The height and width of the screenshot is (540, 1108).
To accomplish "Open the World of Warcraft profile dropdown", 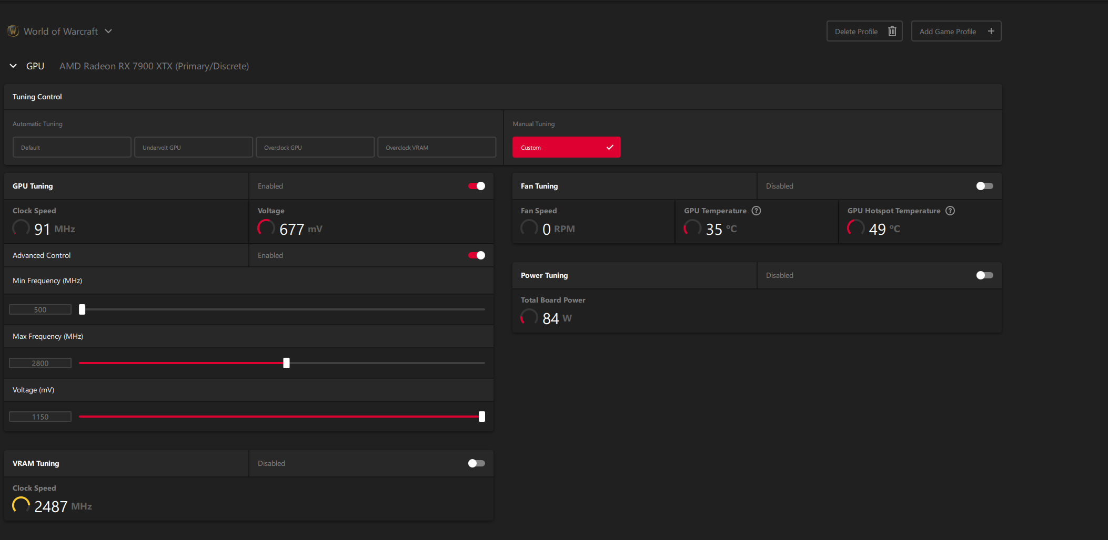I will point(108,31).
